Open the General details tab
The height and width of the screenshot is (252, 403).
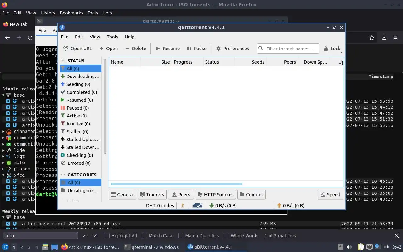pos(122,195)
